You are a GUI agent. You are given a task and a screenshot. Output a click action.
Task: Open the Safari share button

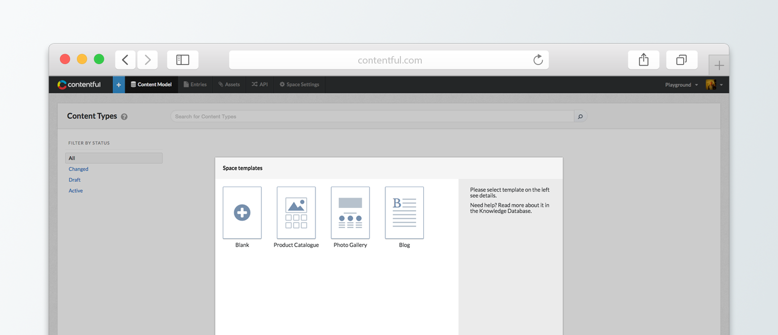point(644,60)
